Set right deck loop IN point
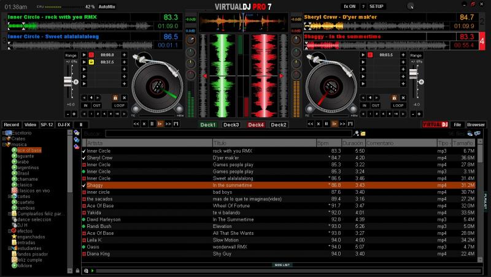 click(365, 105)
